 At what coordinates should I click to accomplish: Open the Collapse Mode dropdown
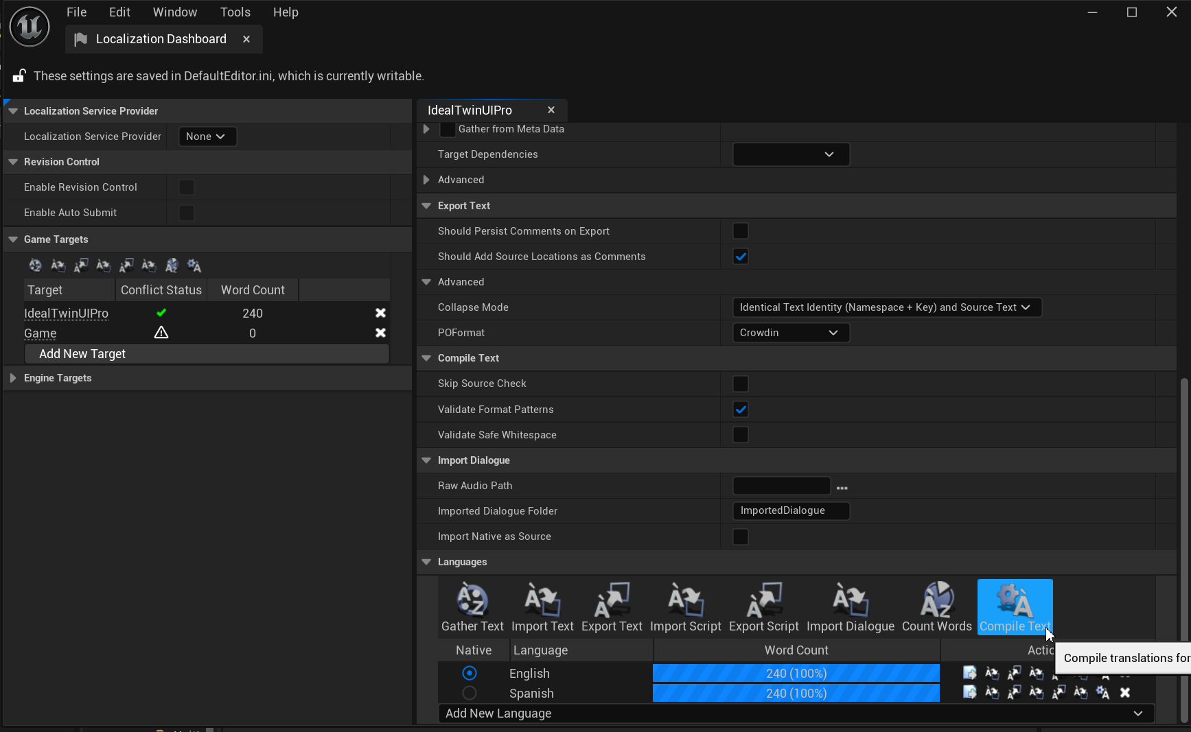pos(886,307)
